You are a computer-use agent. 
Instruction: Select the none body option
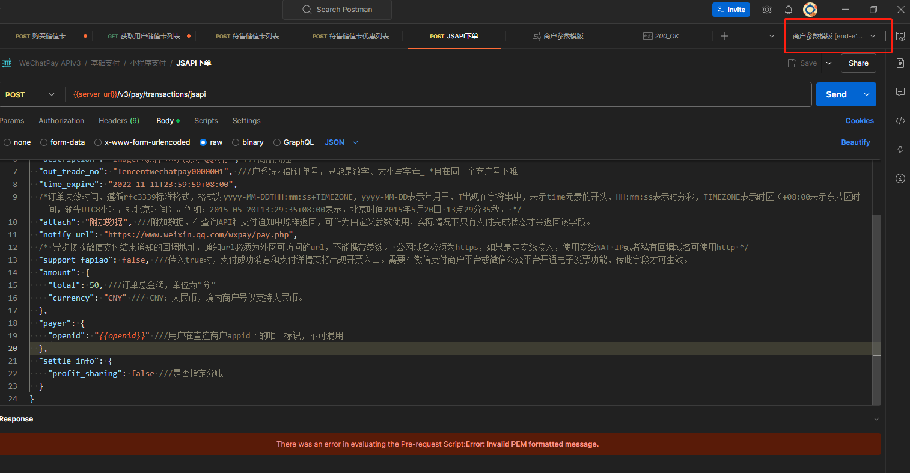click(7, 142)
